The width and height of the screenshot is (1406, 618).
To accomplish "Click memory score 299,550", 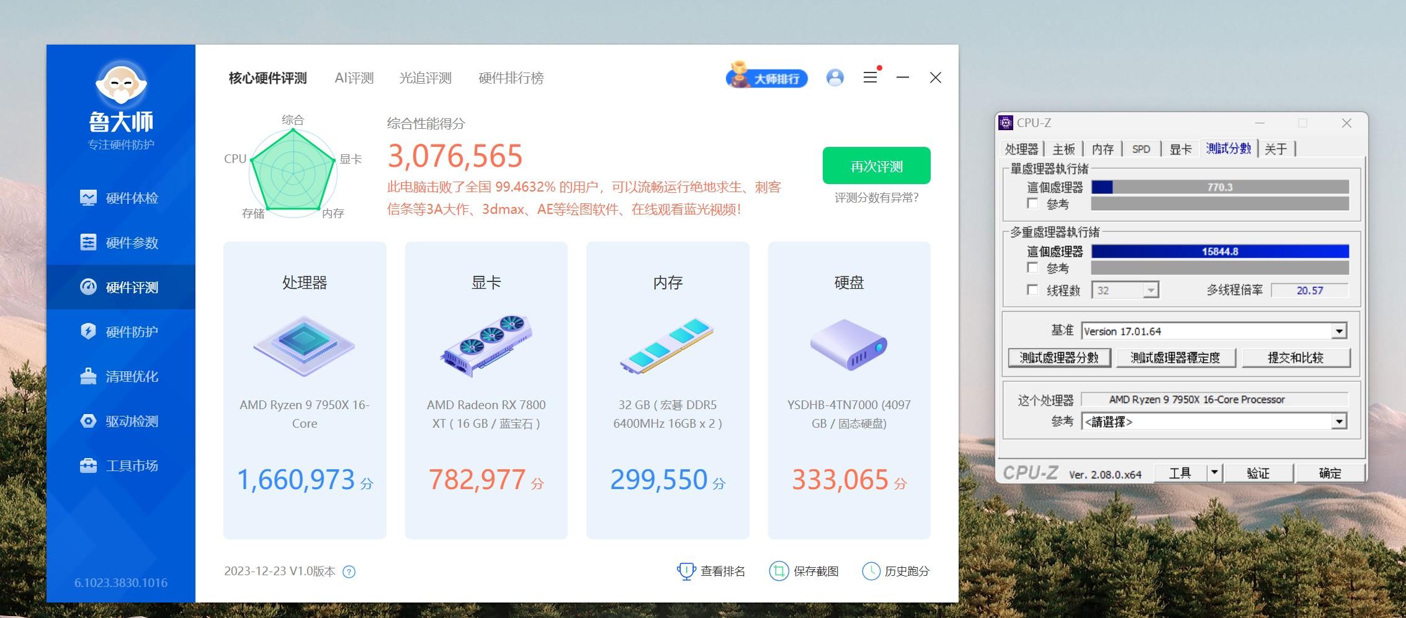I will (x=658, y=479).
